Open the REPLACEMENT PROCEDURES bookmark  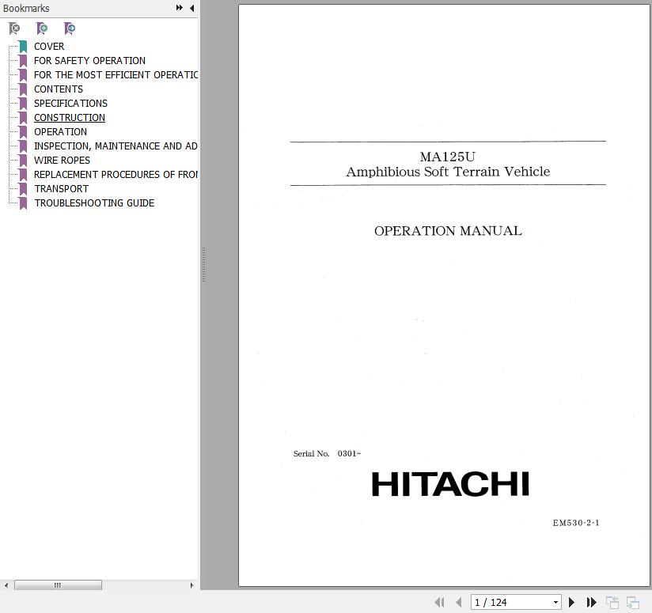tap(116, 175)
